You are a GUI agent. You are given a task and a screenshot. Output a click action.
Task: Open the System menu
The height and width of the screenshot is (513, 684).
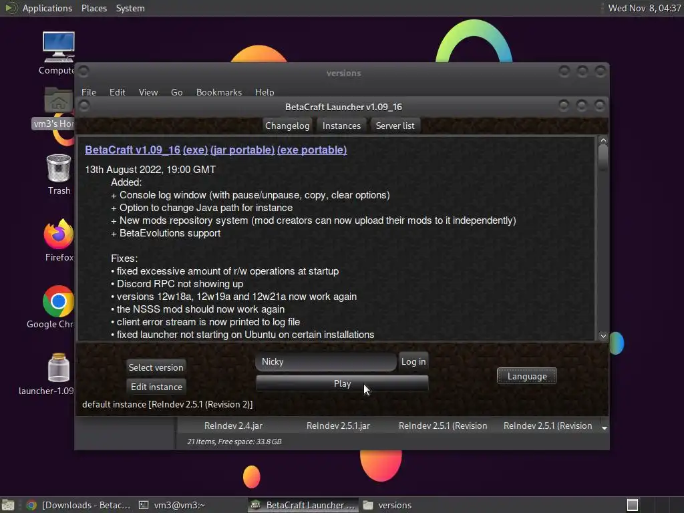(x=130, y=8)
